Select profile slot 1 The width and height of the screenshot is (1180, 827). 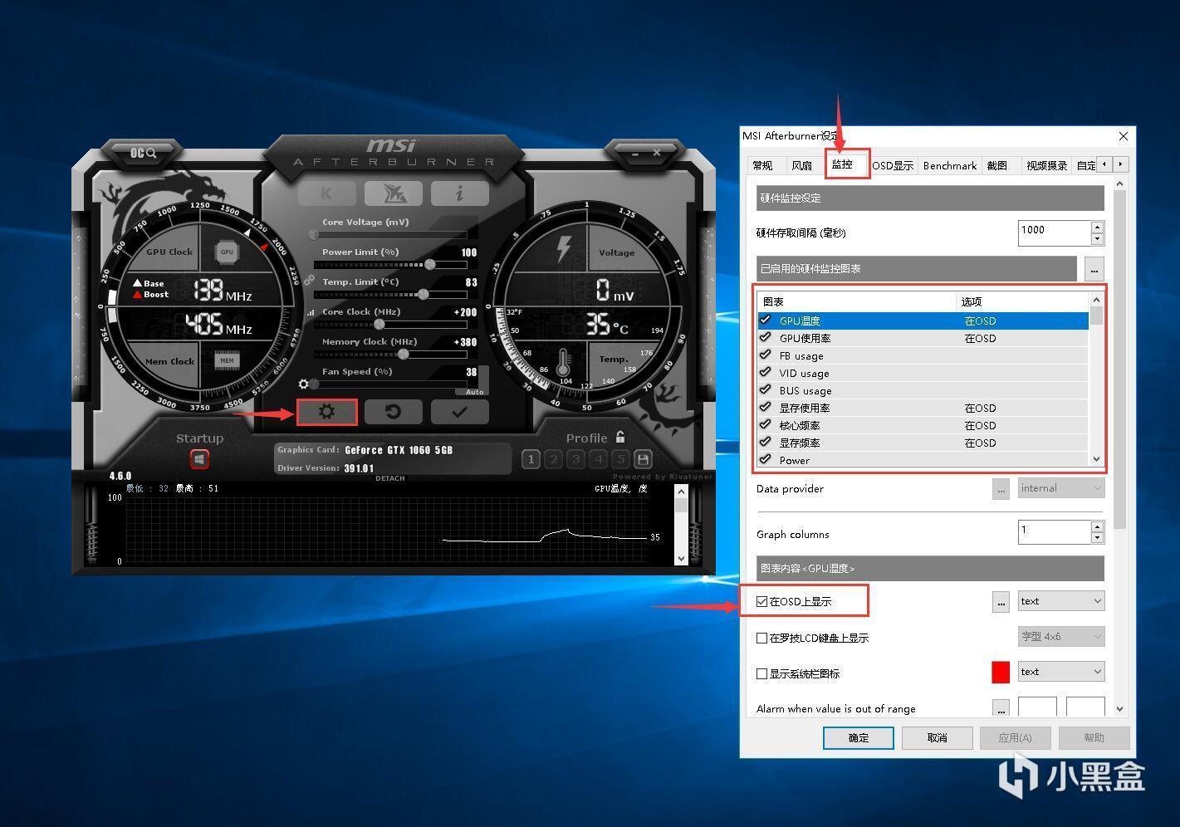[x=531, y=458]
